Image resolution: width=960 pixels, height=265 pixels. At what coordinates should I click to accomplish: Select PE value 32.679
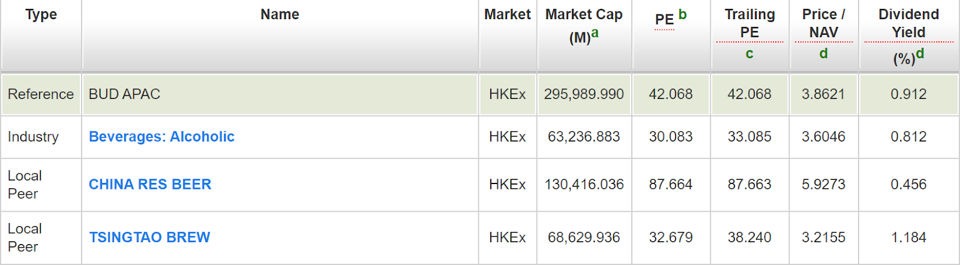(x=671, y=237)
